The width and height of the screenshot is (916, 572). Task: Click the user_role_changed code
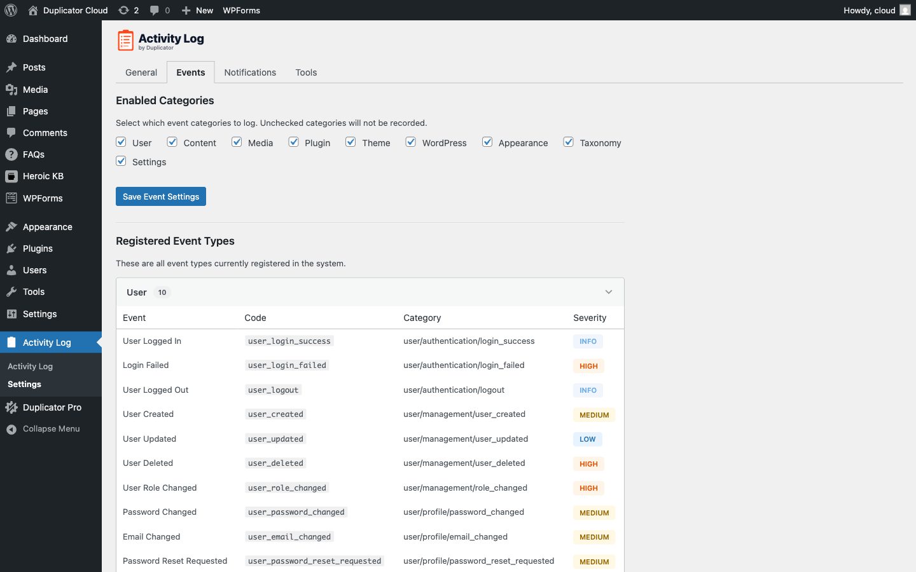[287, 488]
